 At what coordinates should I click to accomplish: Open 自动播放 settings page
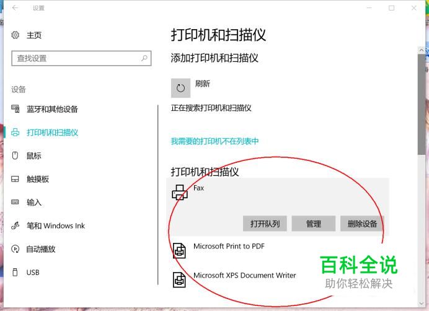(41, 249)
